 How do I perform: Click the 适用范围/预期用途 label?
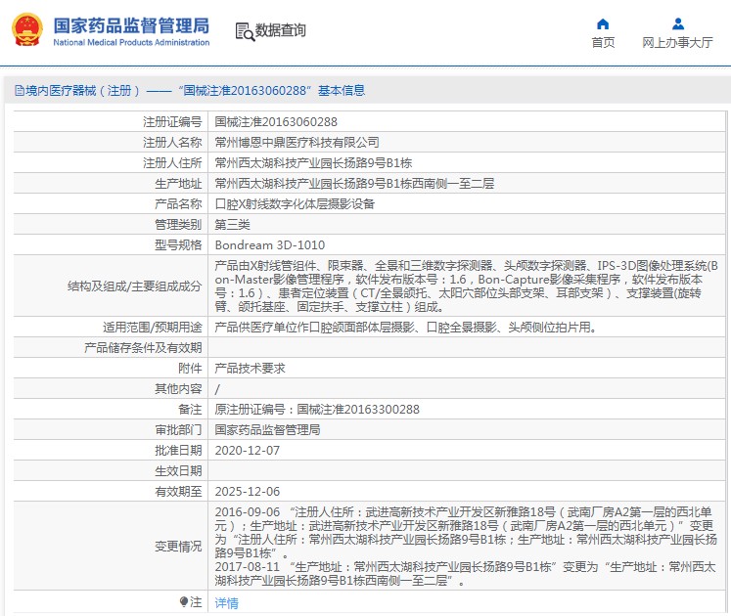(152, 328)
